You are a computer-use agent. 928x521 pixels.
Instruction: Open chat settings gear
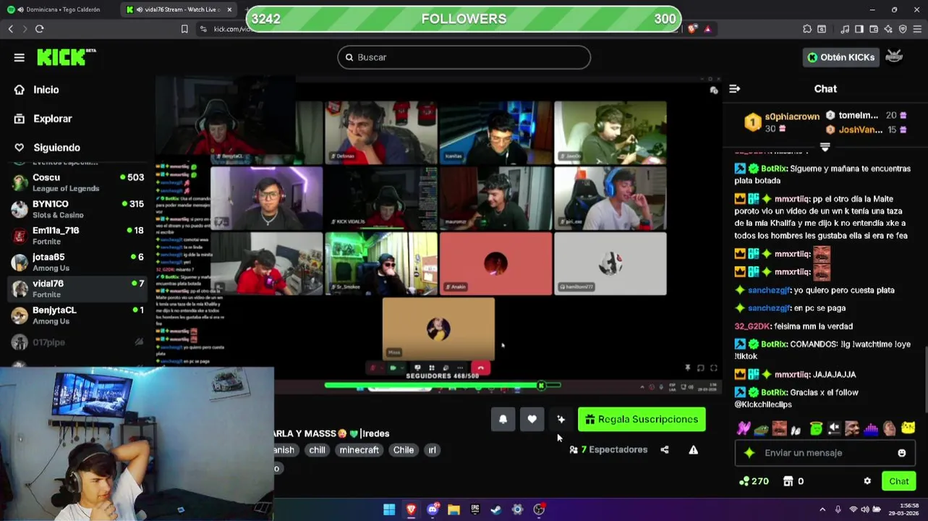pos(867,481)
